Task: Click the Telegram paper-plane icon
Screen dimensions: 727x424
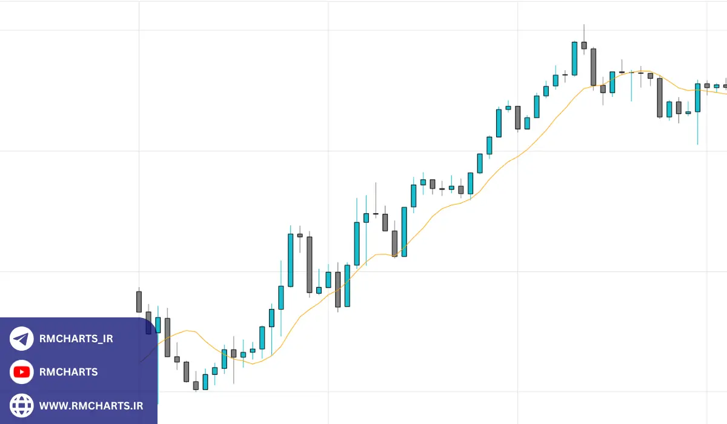Action: pos(22,339)
